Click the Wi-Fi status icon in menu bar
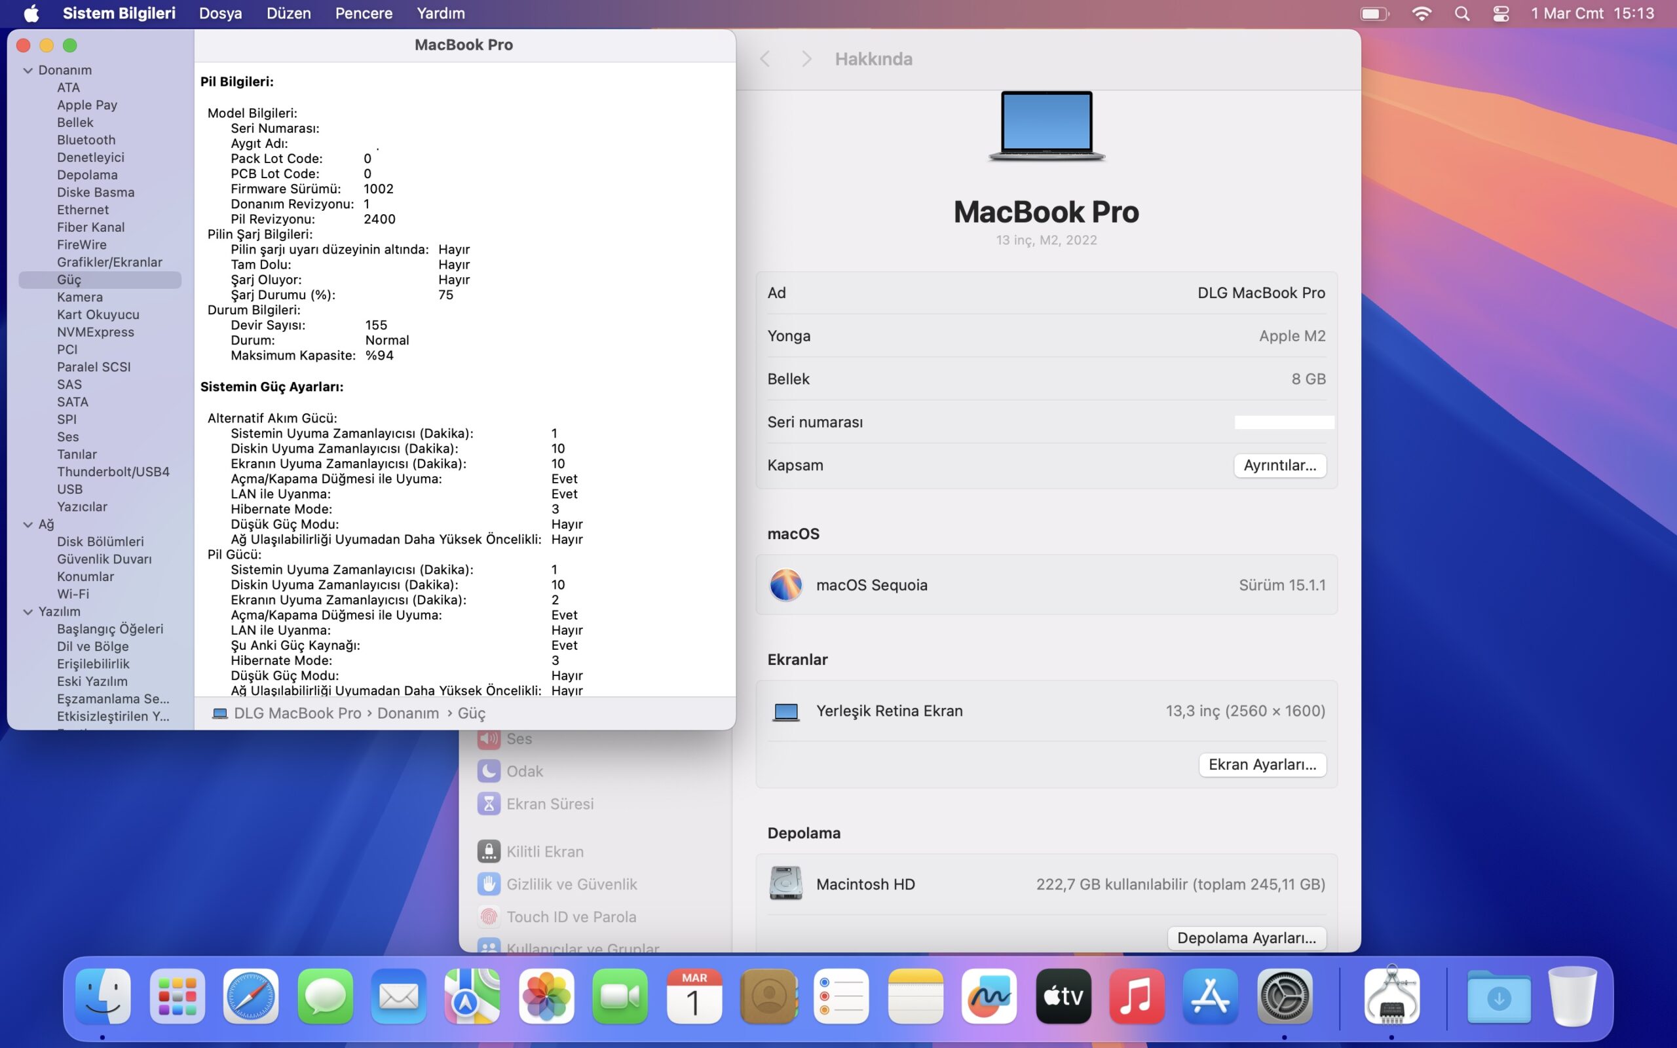Image resolution: width=1677 pixels, height=1048 pixels. pyautogui.click(x=1422, y=13)
